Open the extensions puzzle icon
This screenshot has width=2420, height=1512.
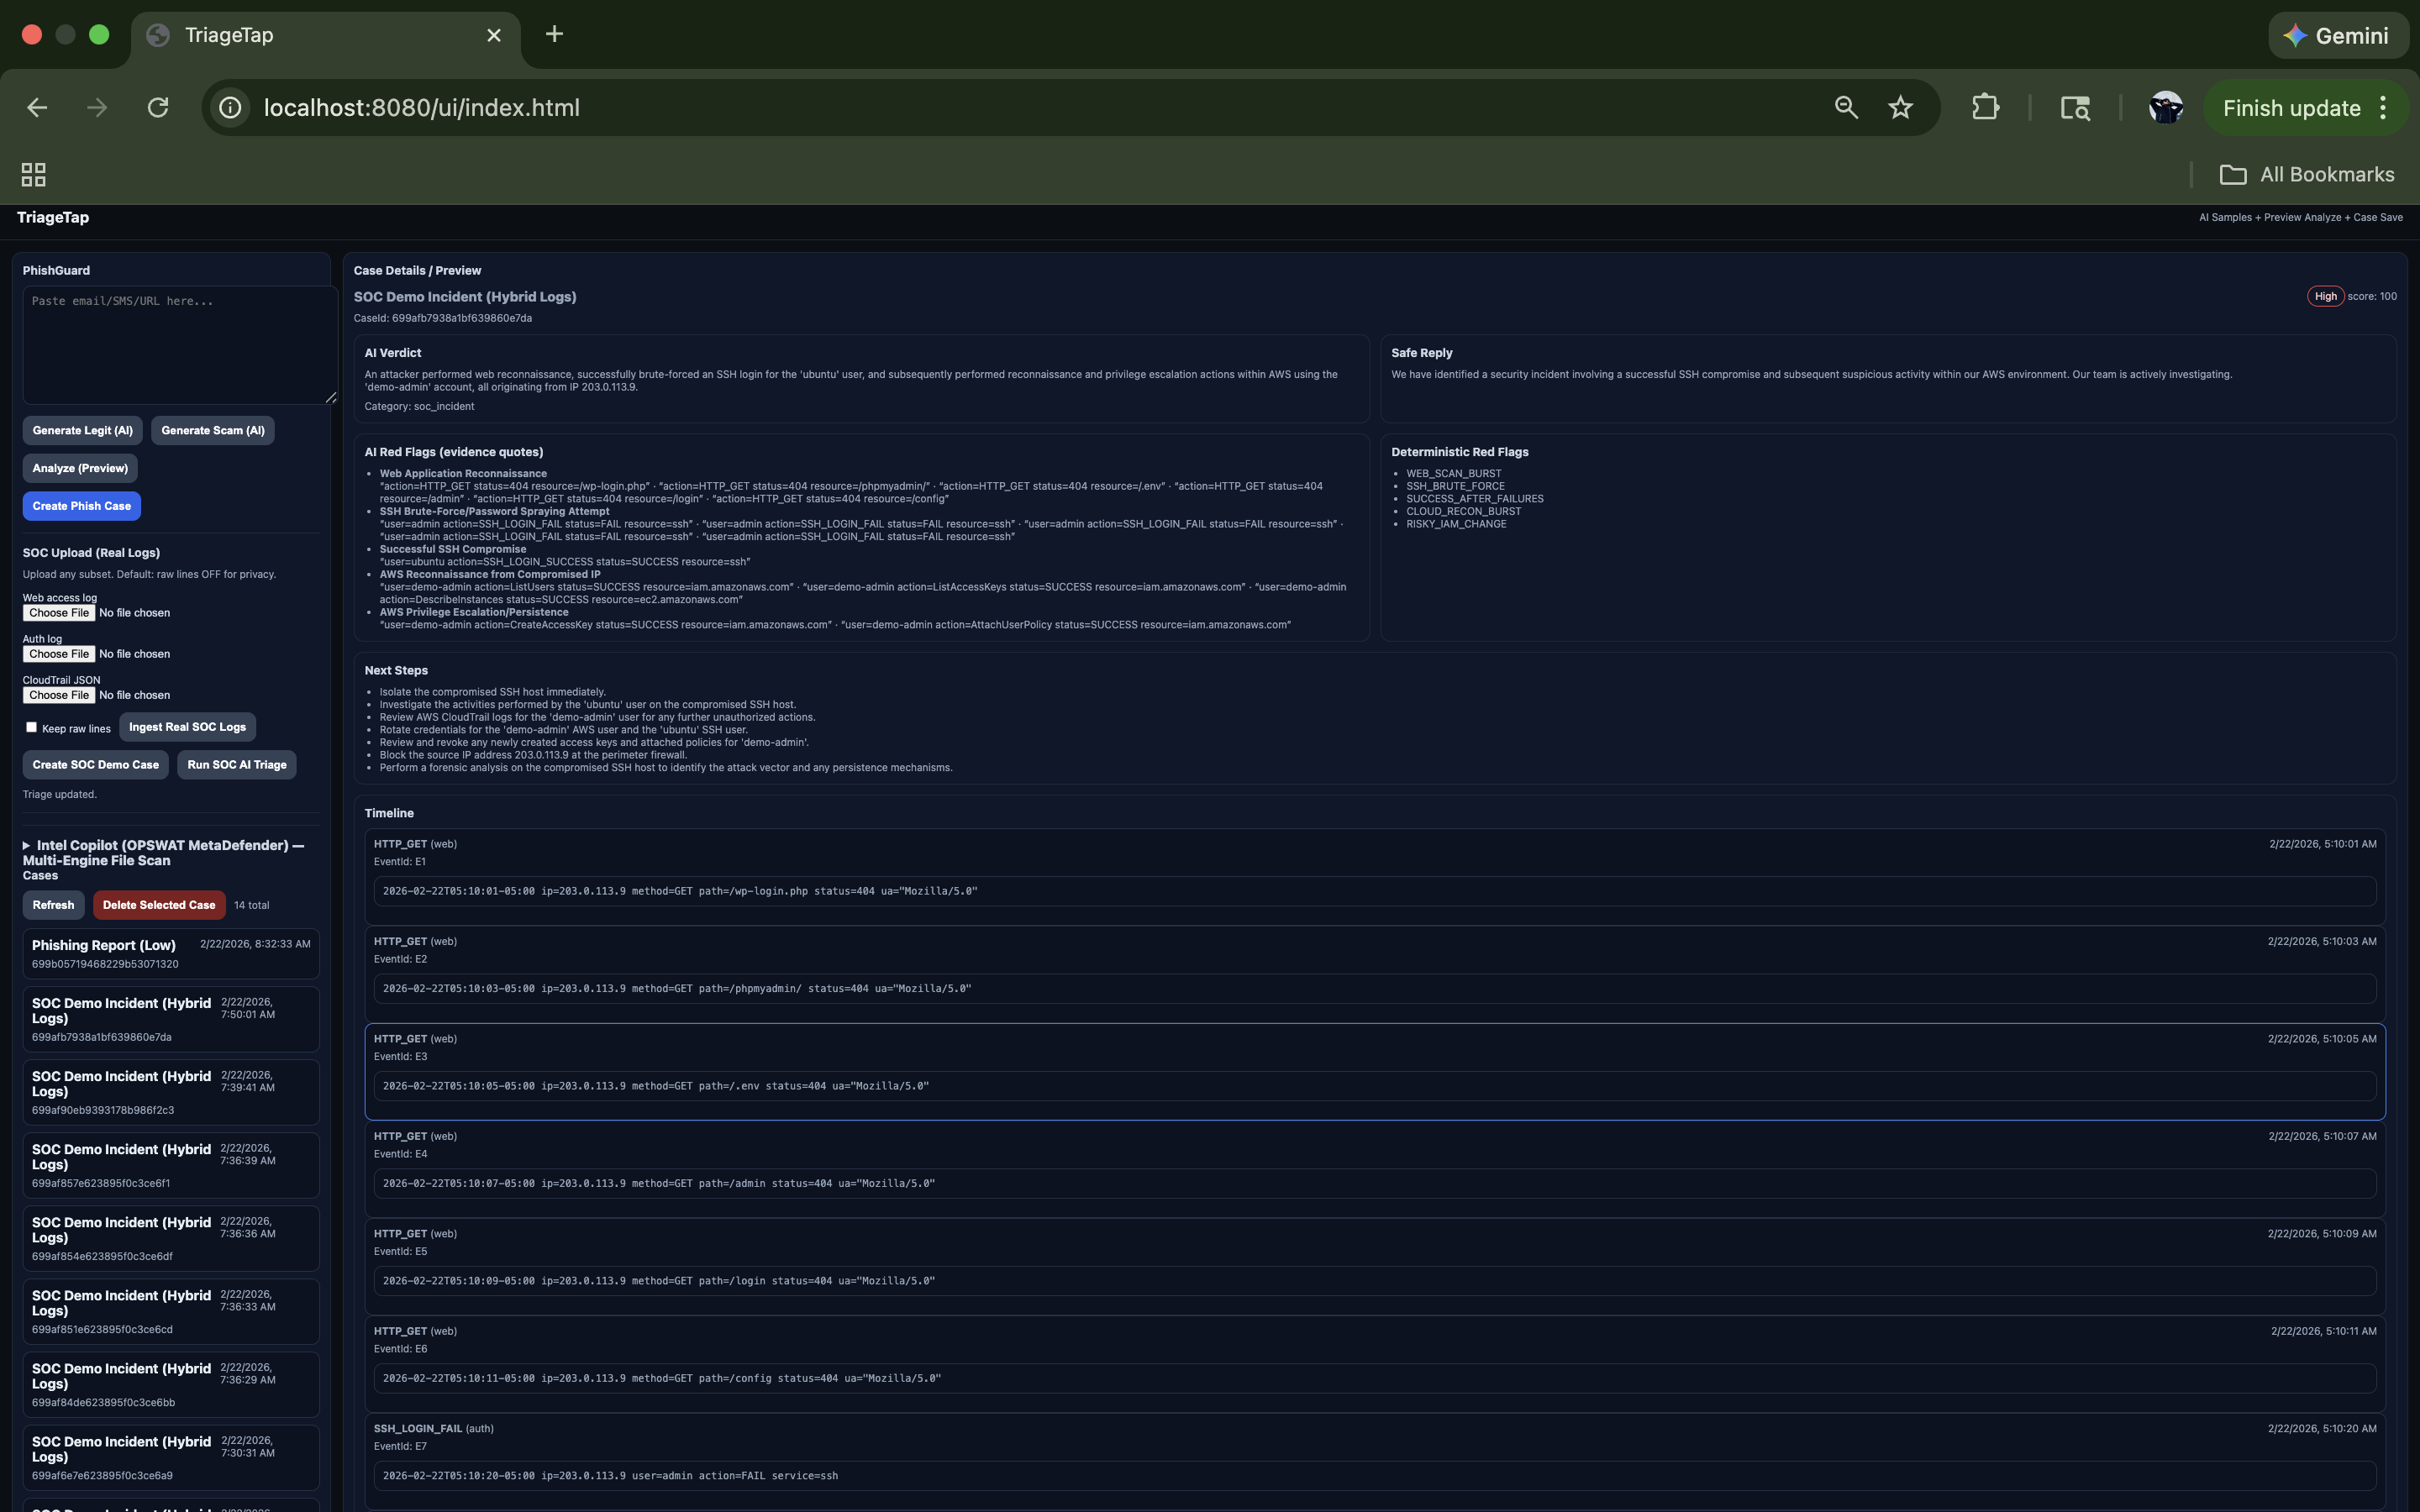pyautogui.click(x=1985, y=108)
